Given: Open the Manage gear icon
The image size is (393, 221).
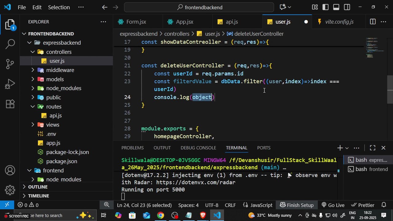Looking at the screenshot, I should coord(10,190).
